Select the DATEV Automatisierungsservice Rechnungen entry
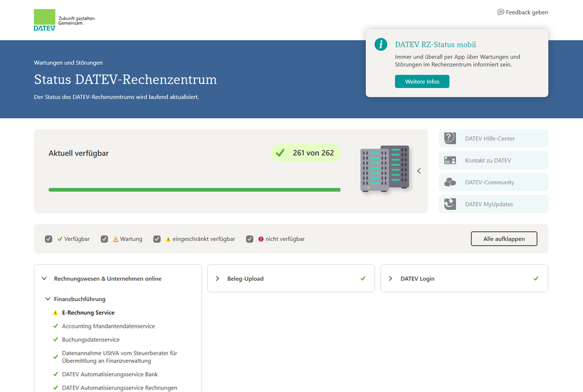The width and height of the screenshot is (583, 392). coord(120,387)
